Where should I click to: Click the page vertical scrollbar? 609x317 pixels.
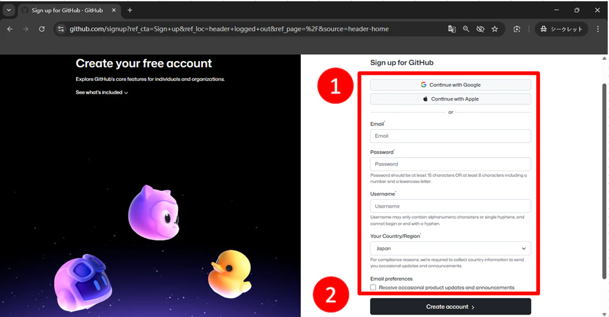pyautogui.click(x=605, y=181)
